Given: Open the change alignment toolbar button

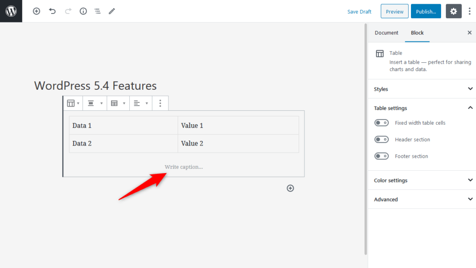Looking at the screenshot, I should (95, 103).
